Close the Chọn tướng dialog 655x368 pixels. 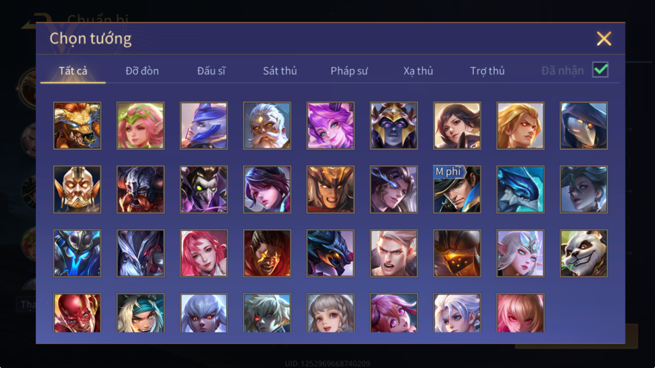click(x=604, y=39)
